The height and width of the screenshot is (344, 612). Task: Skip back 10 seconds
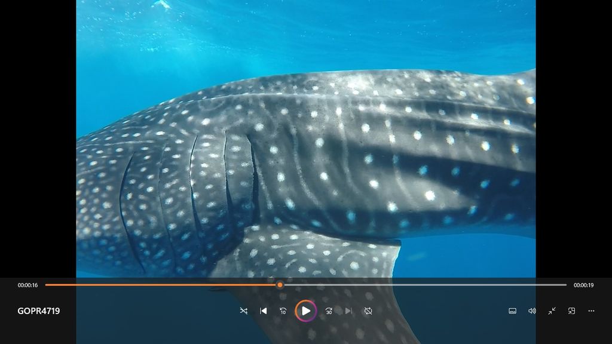[x=283, y=311]
